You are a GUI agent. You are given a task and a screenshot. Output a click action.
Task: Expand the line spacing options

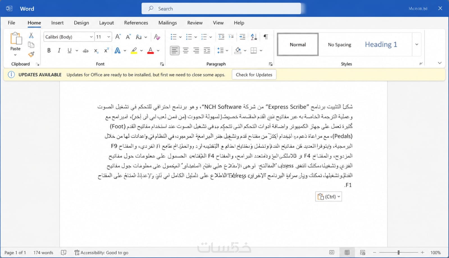(227, 50)
